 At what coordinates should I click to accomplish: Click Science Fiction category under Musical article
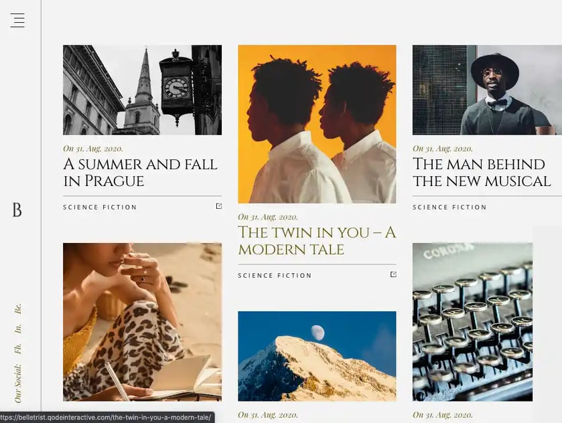coord(449,207)
